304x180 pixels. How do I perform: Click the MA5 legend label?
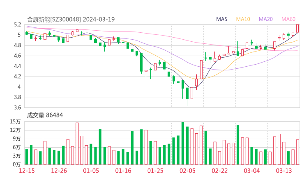point(221,19)
